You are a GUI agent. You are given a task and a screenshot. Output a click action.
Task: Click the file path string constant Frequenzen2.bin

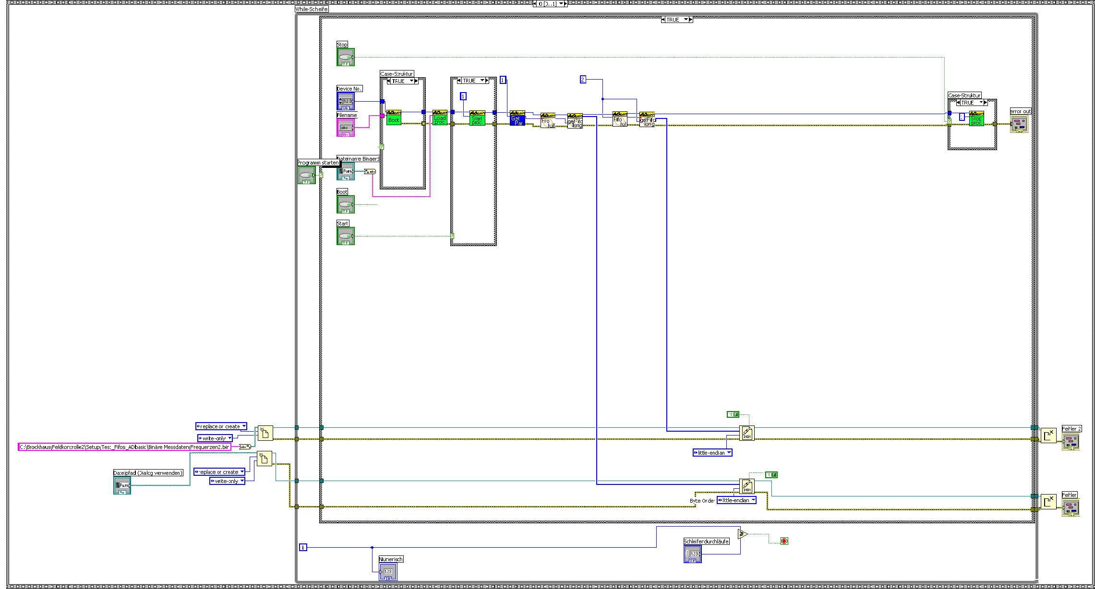point(124,447)
